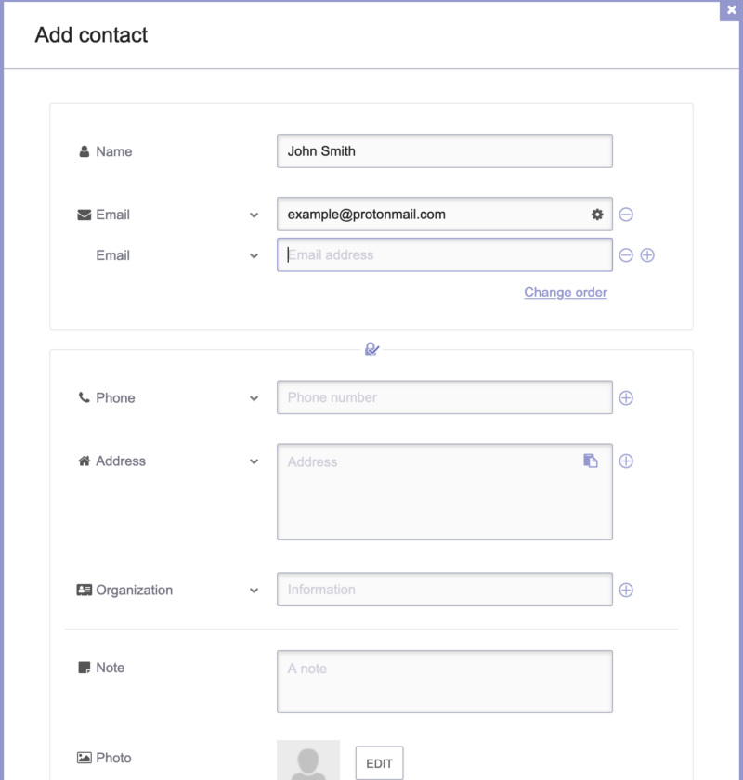Remove the first email entry
The width and height of the screenshot is (743, 780).
point(626,214)
